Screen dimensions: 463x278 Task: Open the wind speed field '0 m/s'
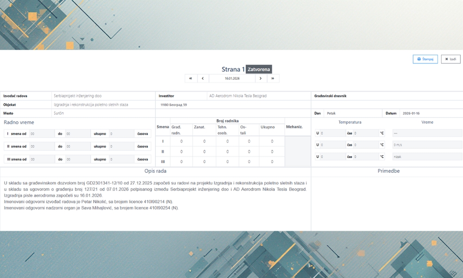[x=427, y=145]
